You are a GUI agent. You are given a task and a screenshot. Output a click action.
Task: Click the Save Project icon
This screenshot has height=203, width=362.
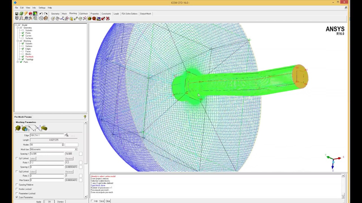point(17,14)
